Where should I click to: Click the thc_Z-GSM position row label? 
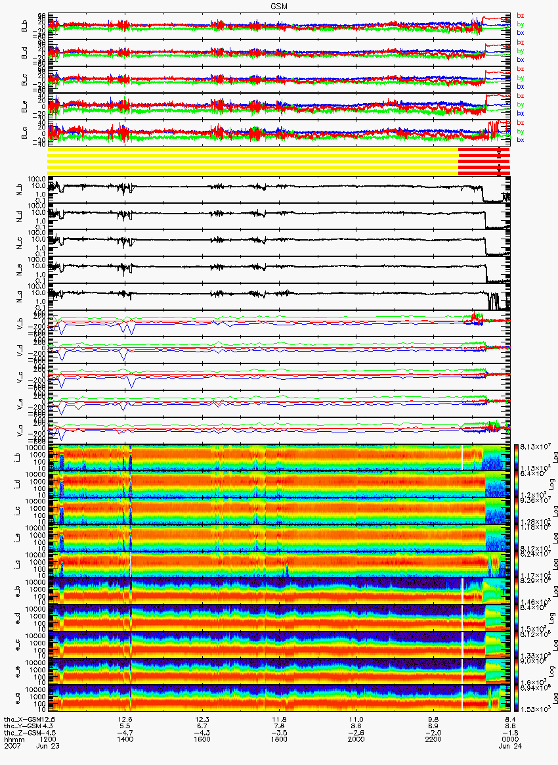24,732
